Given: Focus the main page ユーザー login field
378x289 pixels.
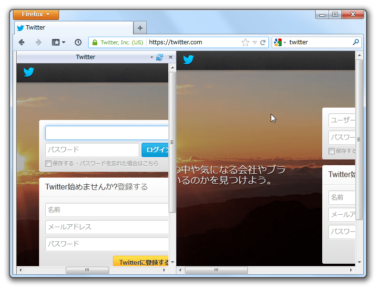Looking at the screenshot, I should [342, 120].
